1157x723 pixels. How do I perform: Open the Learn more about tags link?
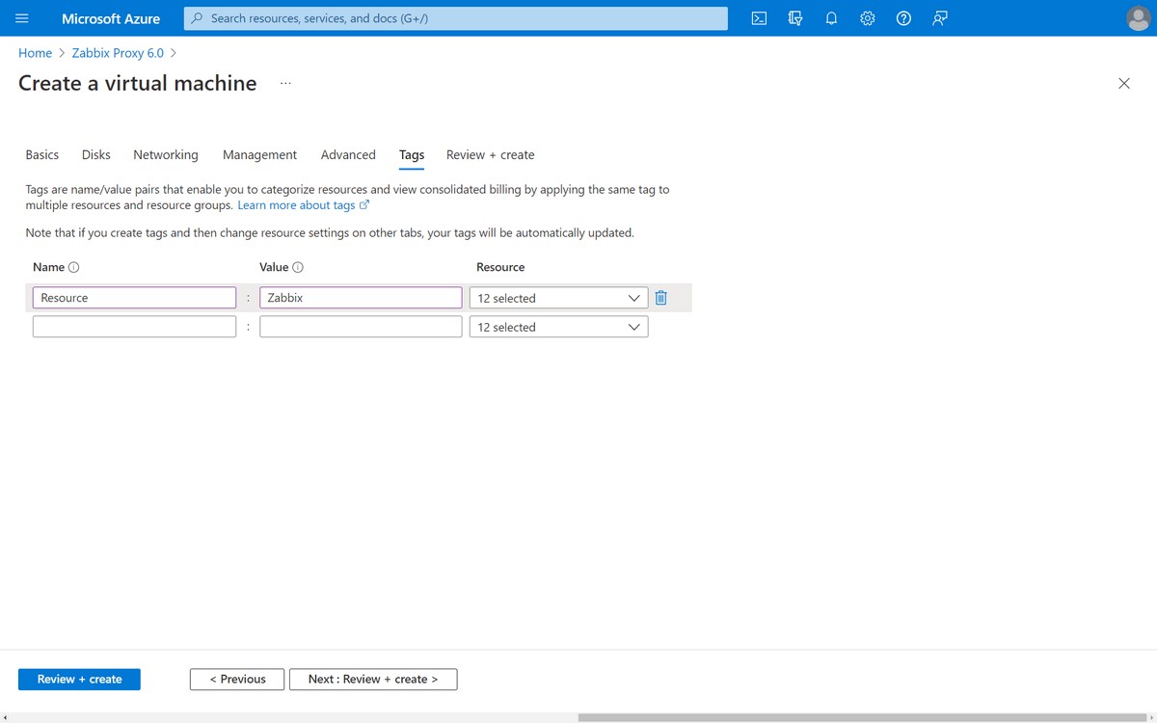(304, 205)
